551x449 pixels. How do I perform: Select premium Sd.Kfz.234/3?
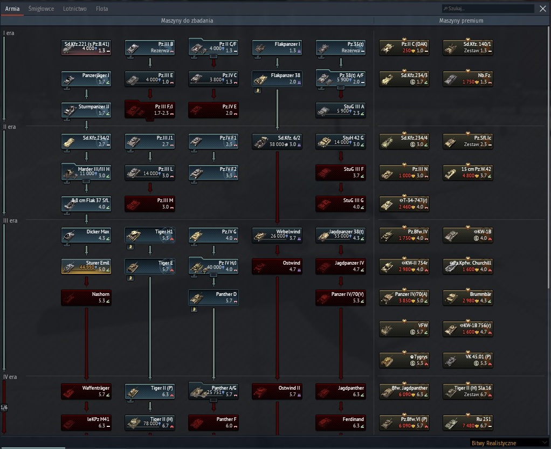[404, 79]
